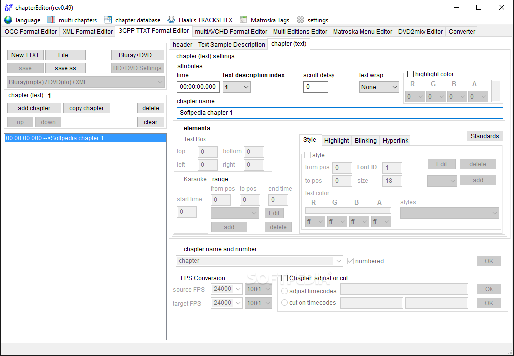Click the highlight color preview swatch
Image resolution: width=514 pixels, height=356 pixels.
(x=496, y=91)
